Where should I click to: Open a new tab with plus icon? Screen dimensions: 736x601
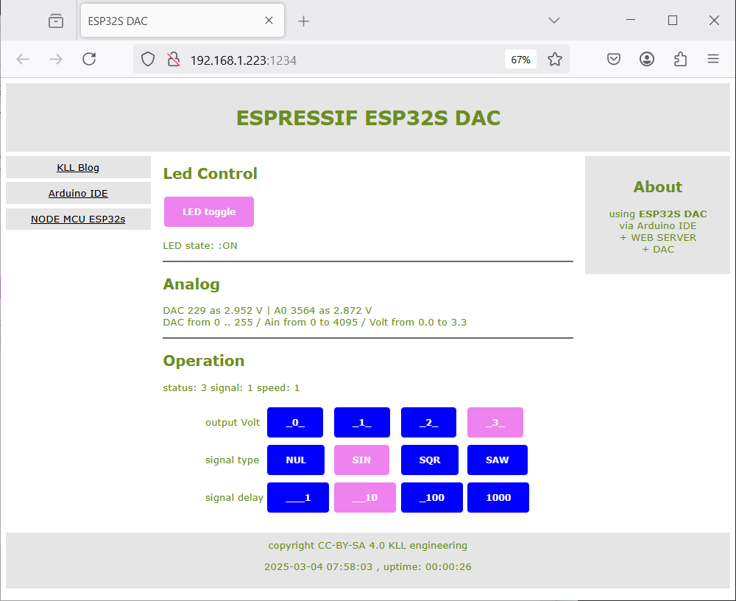pos(304,21)
